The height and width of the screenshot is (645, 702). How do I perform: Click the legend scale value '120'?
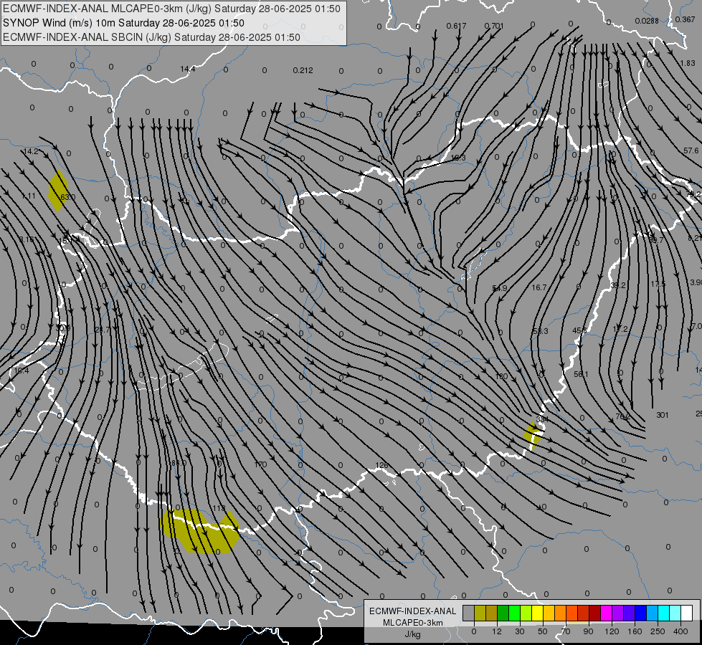coord(612,631)
